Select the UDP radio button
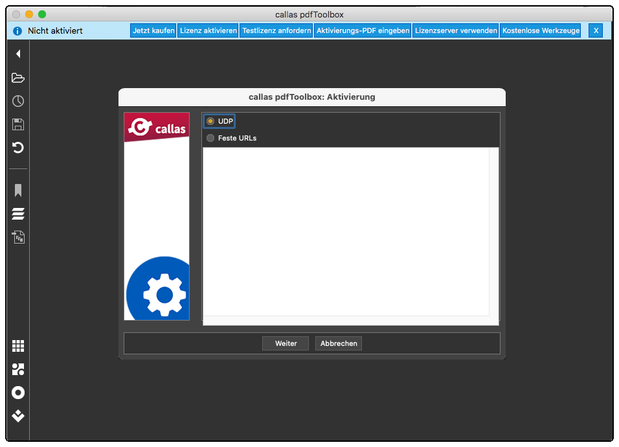 [x=210, y=121]
